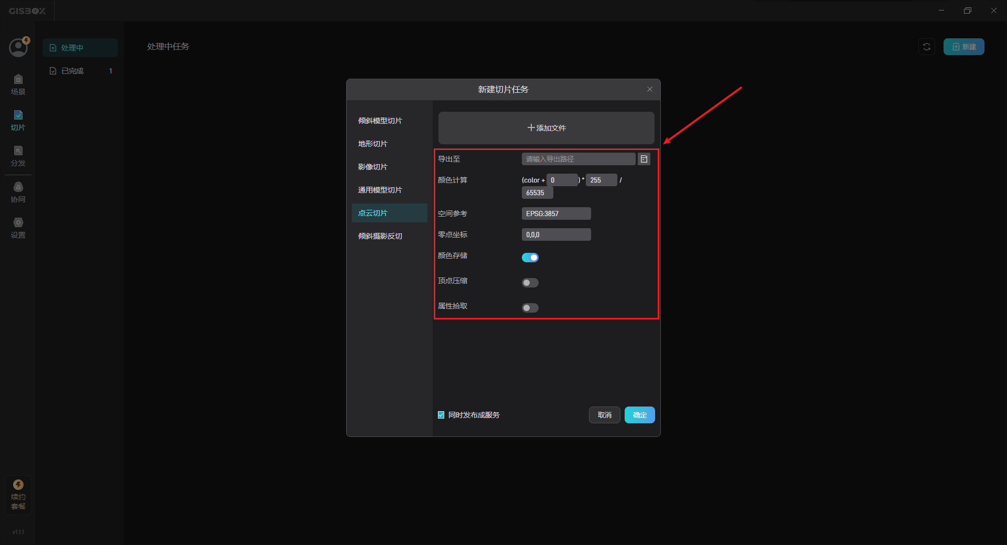Enable the 顶点压缩 switch
Viewport: 1007px width, 545px height.
(530, 283)
